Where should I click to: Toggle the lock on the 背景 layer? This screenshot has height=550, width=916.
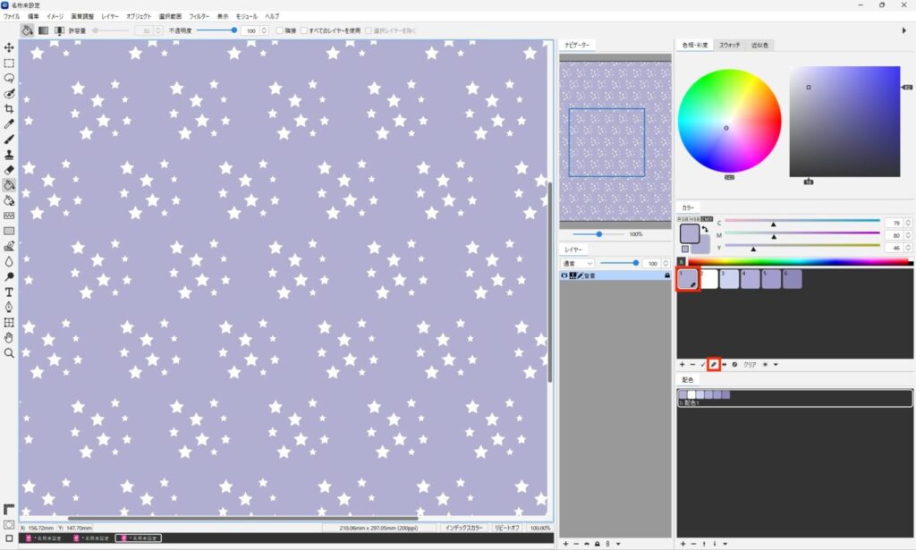tap(667, 275)
